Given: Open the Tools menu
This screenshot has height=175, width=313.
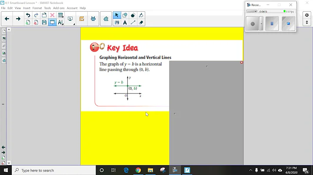Looking at the screenshot, I should coord(47,8).
